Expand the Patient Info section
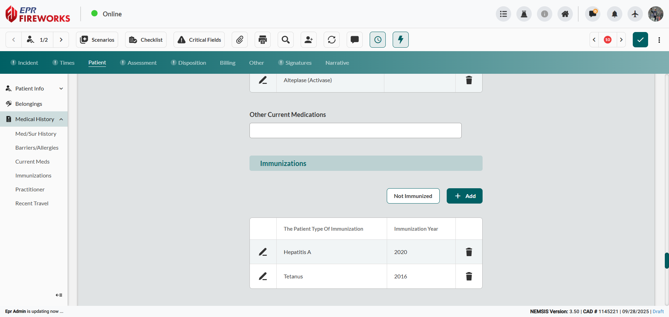 point(61,89)
